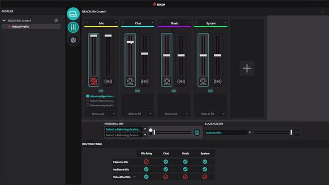Image resolution: width=329 pixels, height=185 pixels.
Task: Click the Music audience broadcast icon
Action: 181,81
